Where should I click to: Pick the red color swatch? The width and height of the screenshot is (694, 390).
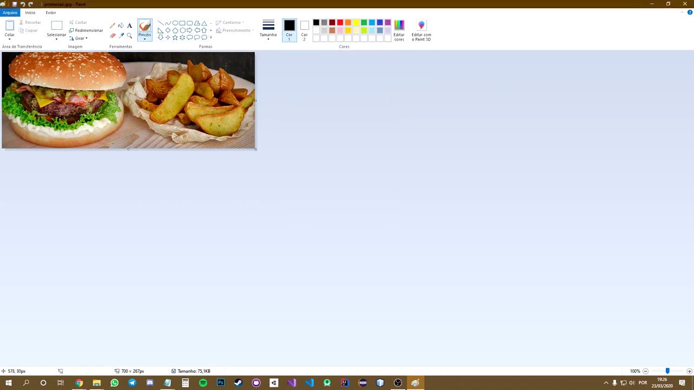(x=340, y=22)
